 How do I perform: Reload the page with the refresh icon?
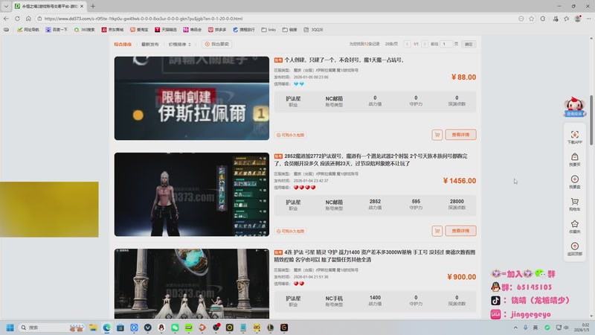(x=17, y=18)
